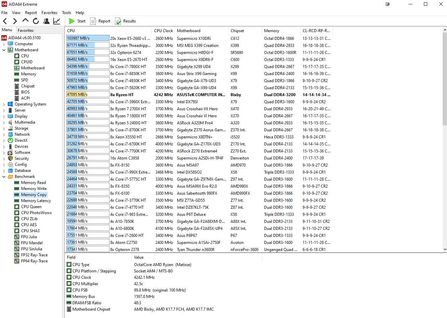
Task: Select the SPD memory module item
Action: pyautogui.click(x=24, y=80)
